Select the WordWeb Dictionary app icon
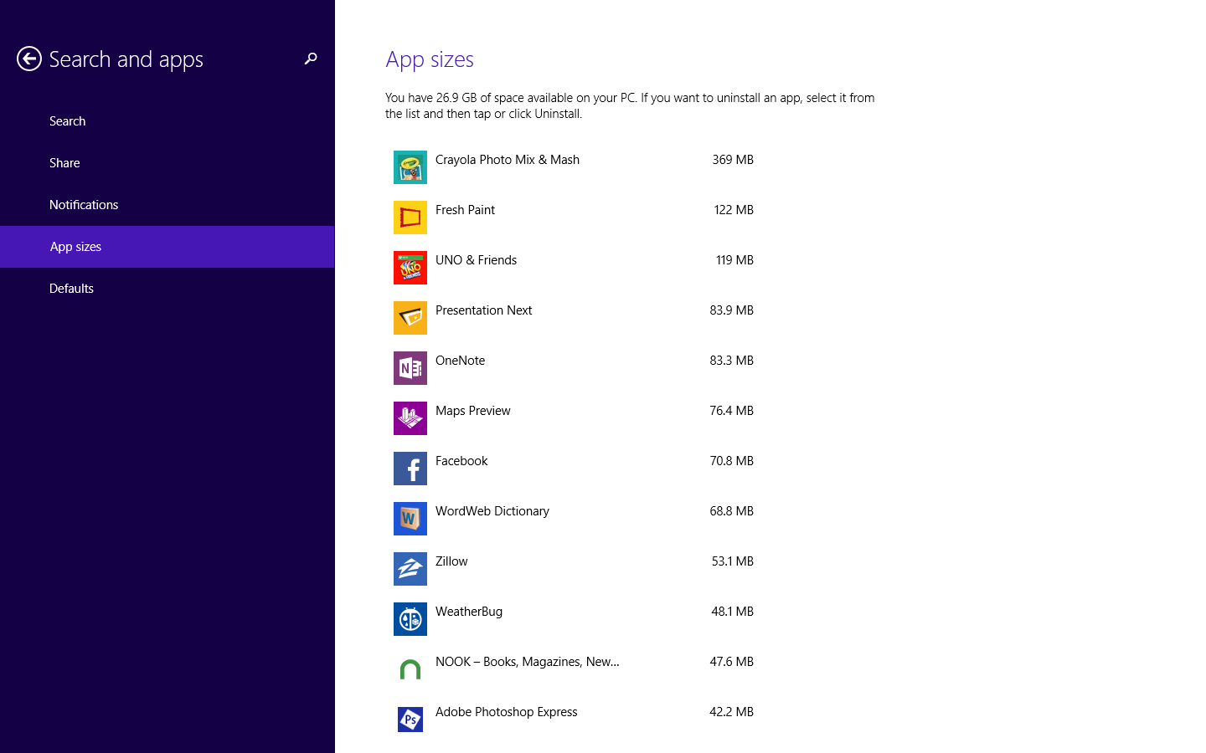This screenshot has height=753, width=1206. pyautogui.click(x=410, y=519)
